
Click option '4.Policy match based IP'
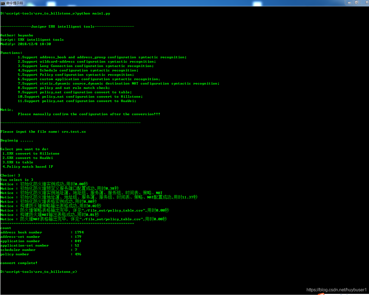pos(28,167)
